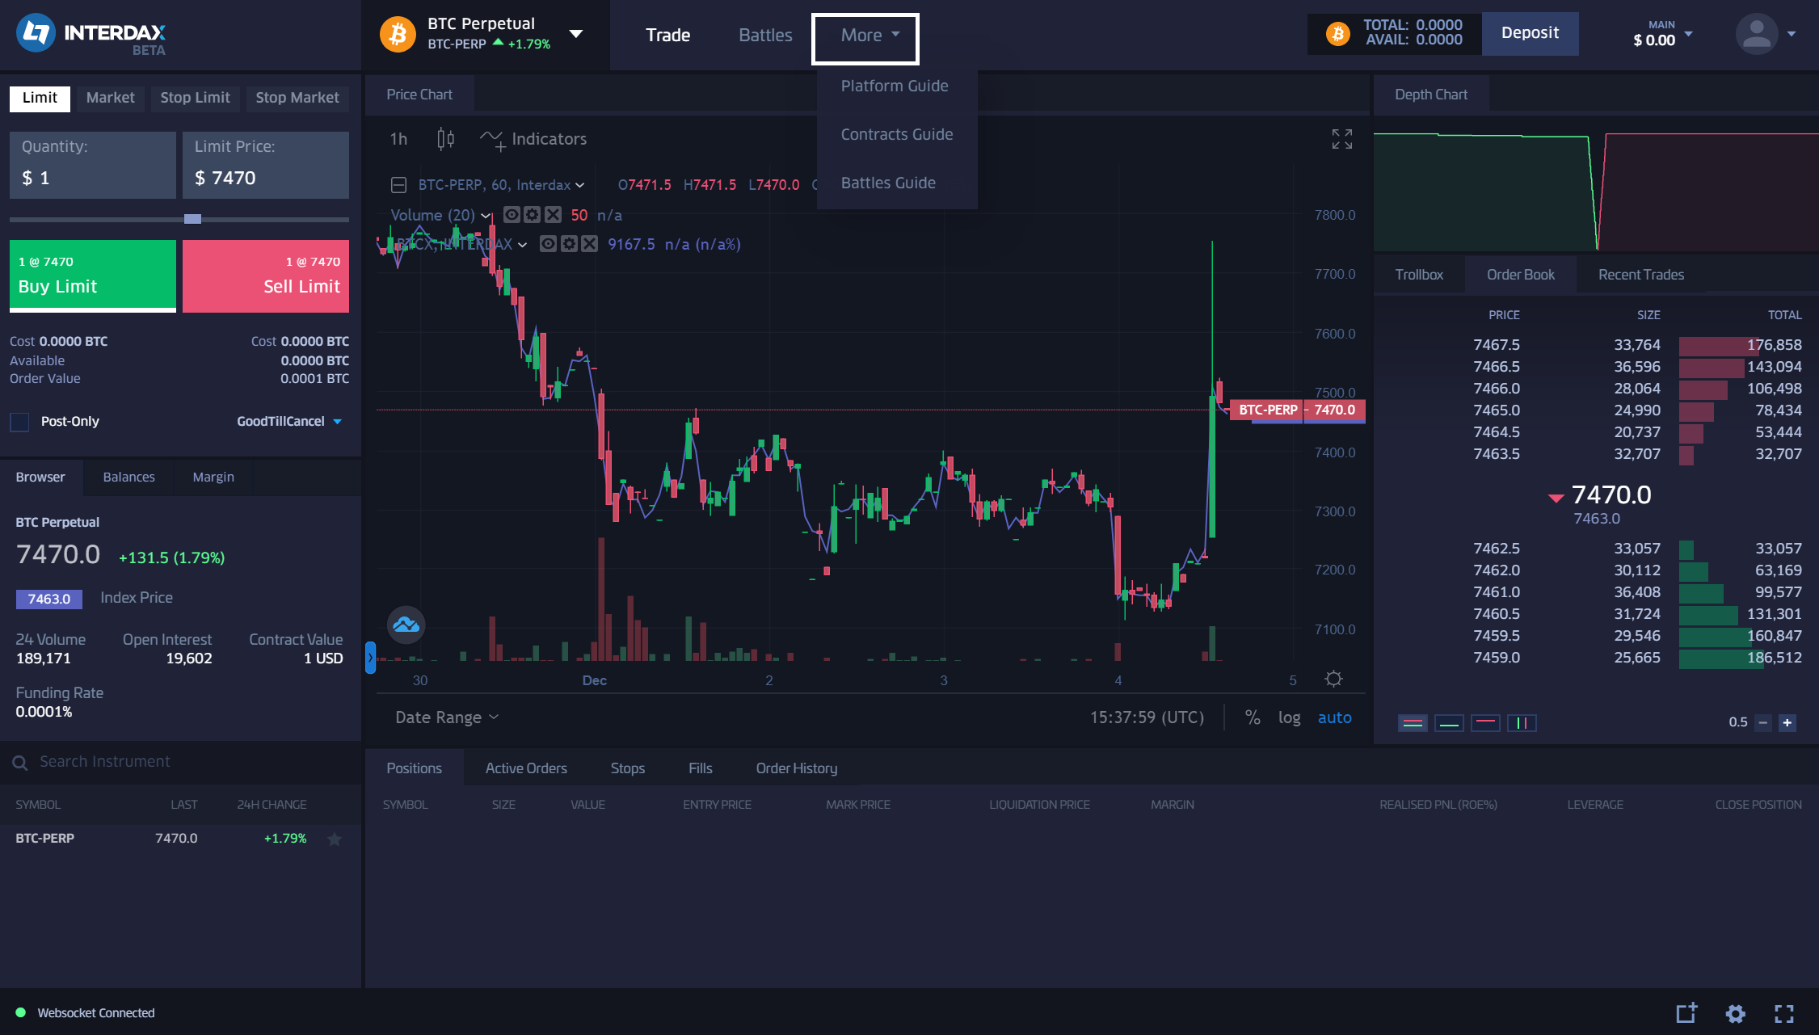The image size is (1819, 1035).
Task: Click the Quantity input field
Action: [x=93, y=166]
